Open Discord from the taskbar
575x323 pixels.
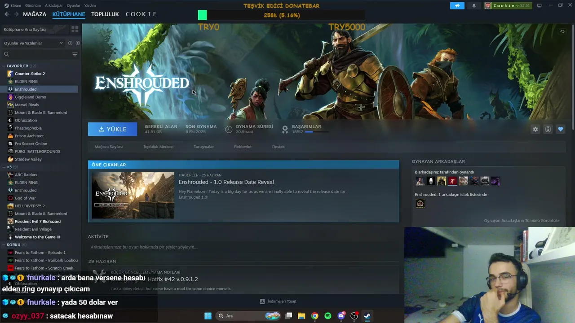pos(341,316)
